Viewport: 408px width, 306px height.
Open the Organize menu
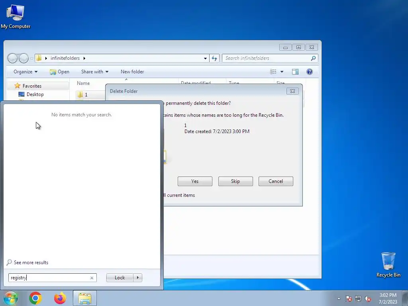click(25, 72)
